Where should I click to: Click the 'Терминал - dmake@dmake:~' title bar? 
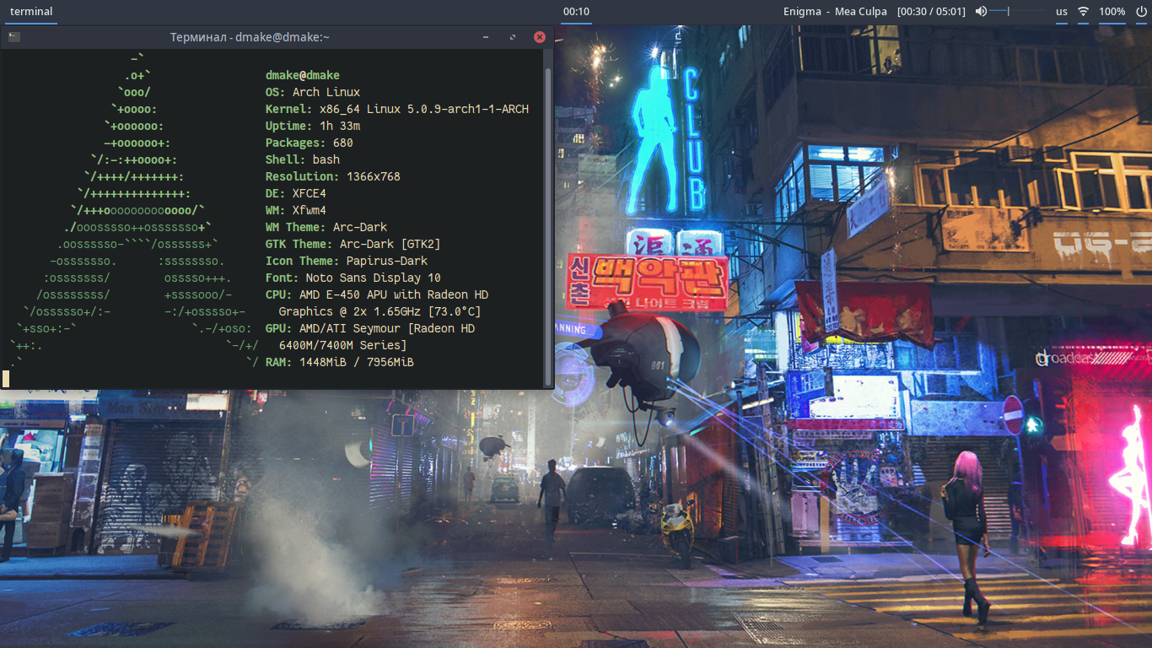(x=250, y=37)
